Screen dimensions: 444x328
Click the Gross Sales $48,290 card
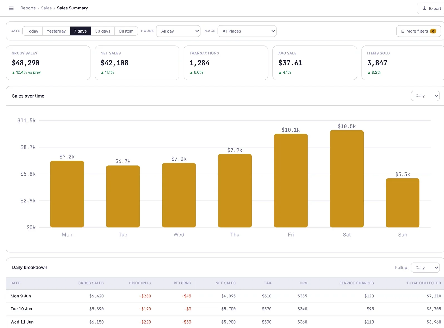(48, 63)
